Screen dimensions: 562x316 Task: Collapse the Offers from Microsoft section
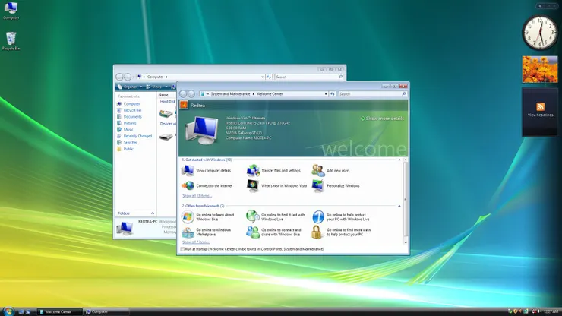click(x=399, y=206)
